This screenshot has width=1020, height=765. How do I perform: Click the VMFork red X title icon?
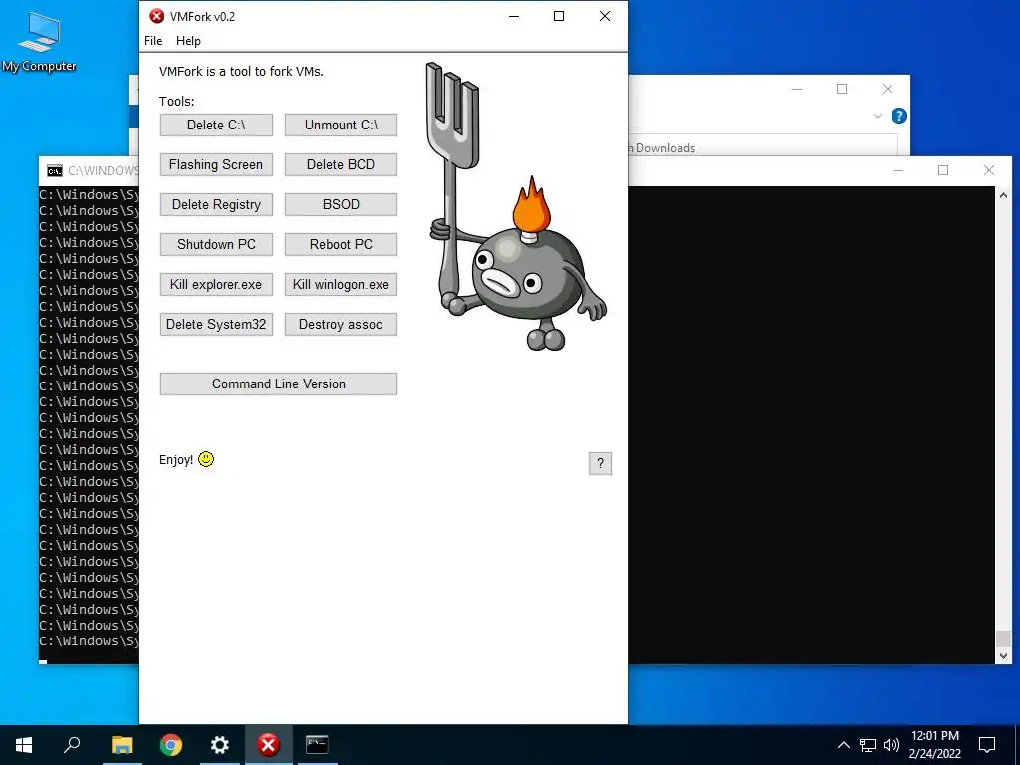156,16
